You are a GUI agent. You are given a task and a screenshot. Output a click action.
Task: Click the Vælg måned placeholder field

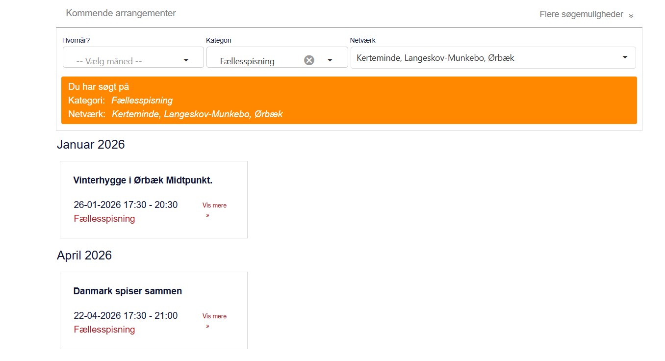tap(109, 61)
